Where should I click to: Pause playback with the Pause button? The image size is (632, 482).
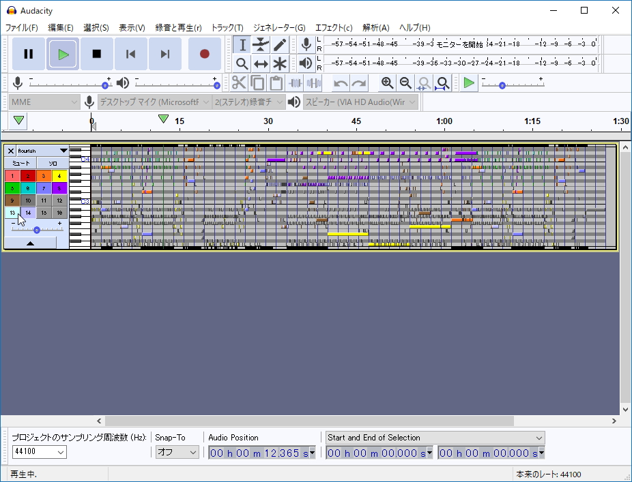coord(28,54)
